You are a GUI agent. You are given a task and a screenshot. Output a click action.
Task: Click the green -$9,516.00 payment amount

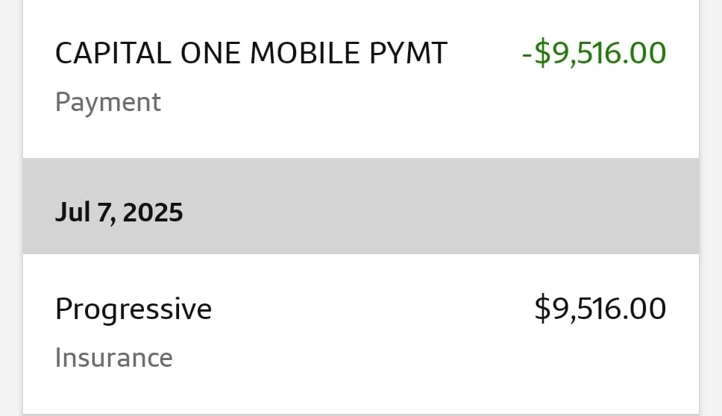(x=594, y=54)
